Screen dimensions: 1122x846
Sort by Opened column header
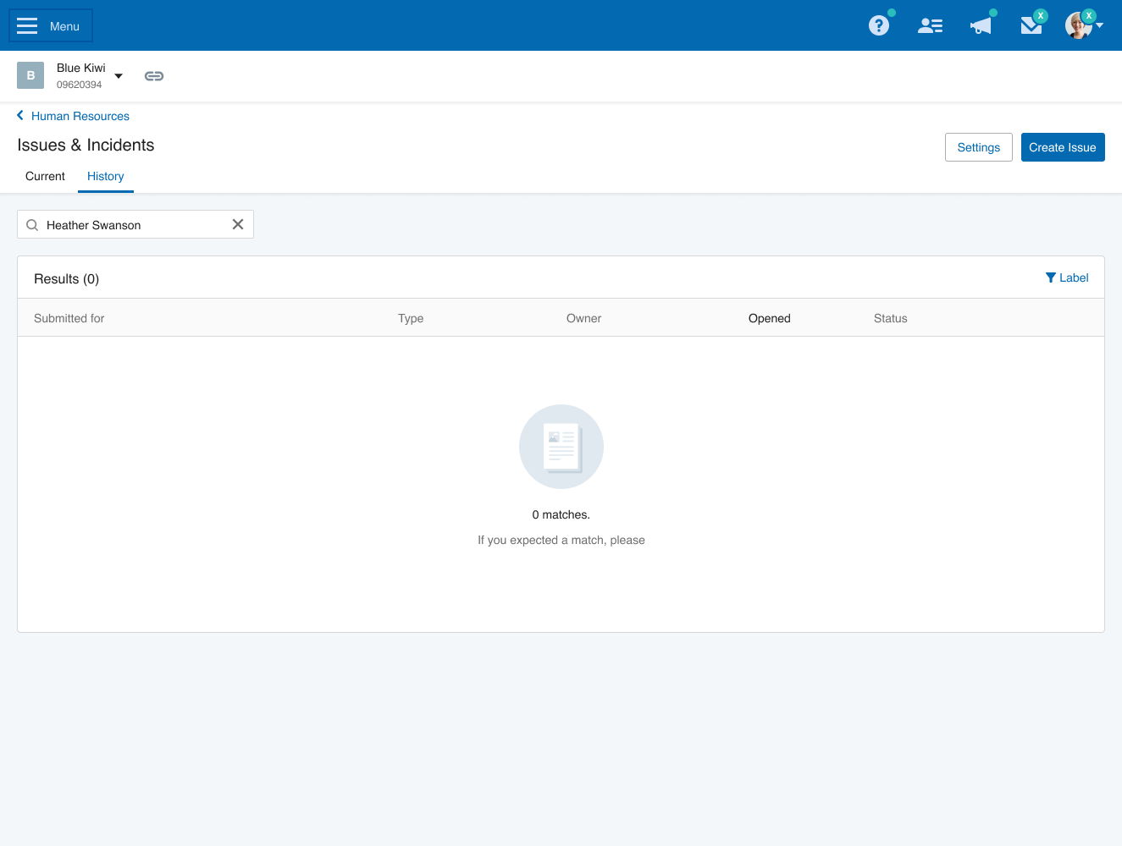tap(770, 318)
